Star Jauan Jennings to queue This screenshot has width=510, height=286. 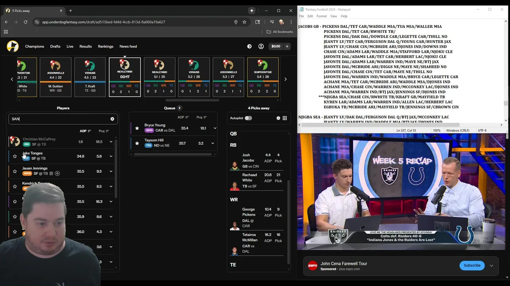15,172
